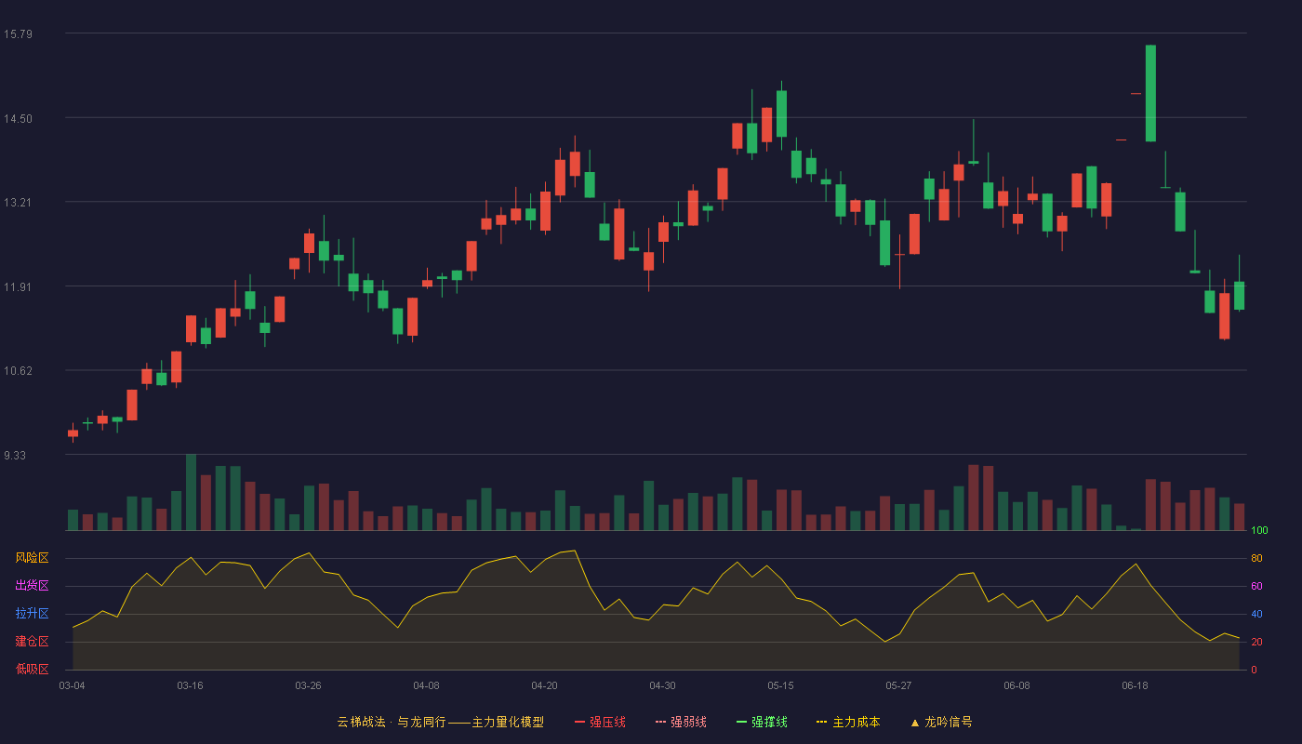Click the 04-08 date label
Viewport: 1302px width, 744px height.
tap(426, 685)
